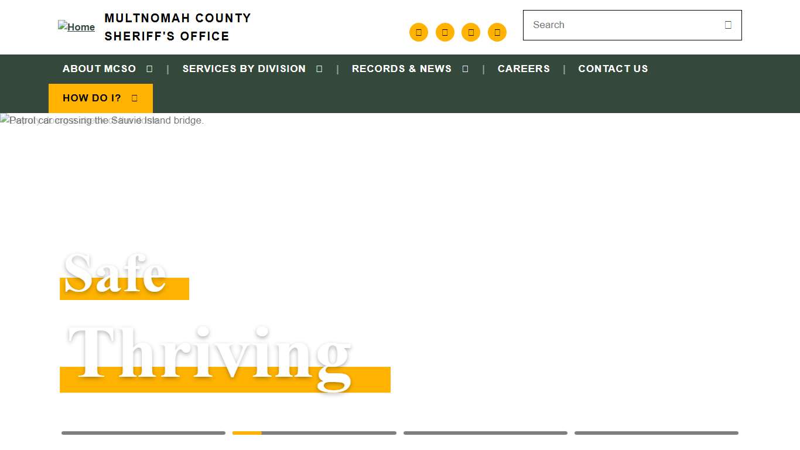
Task: Select the third carousel slide indicator
Action: (x=485, y=433)
